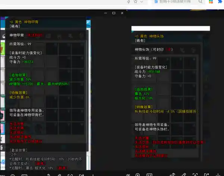Expand the chevron next to the star
This screenshot has width=224, height=176.
(142, 2)
